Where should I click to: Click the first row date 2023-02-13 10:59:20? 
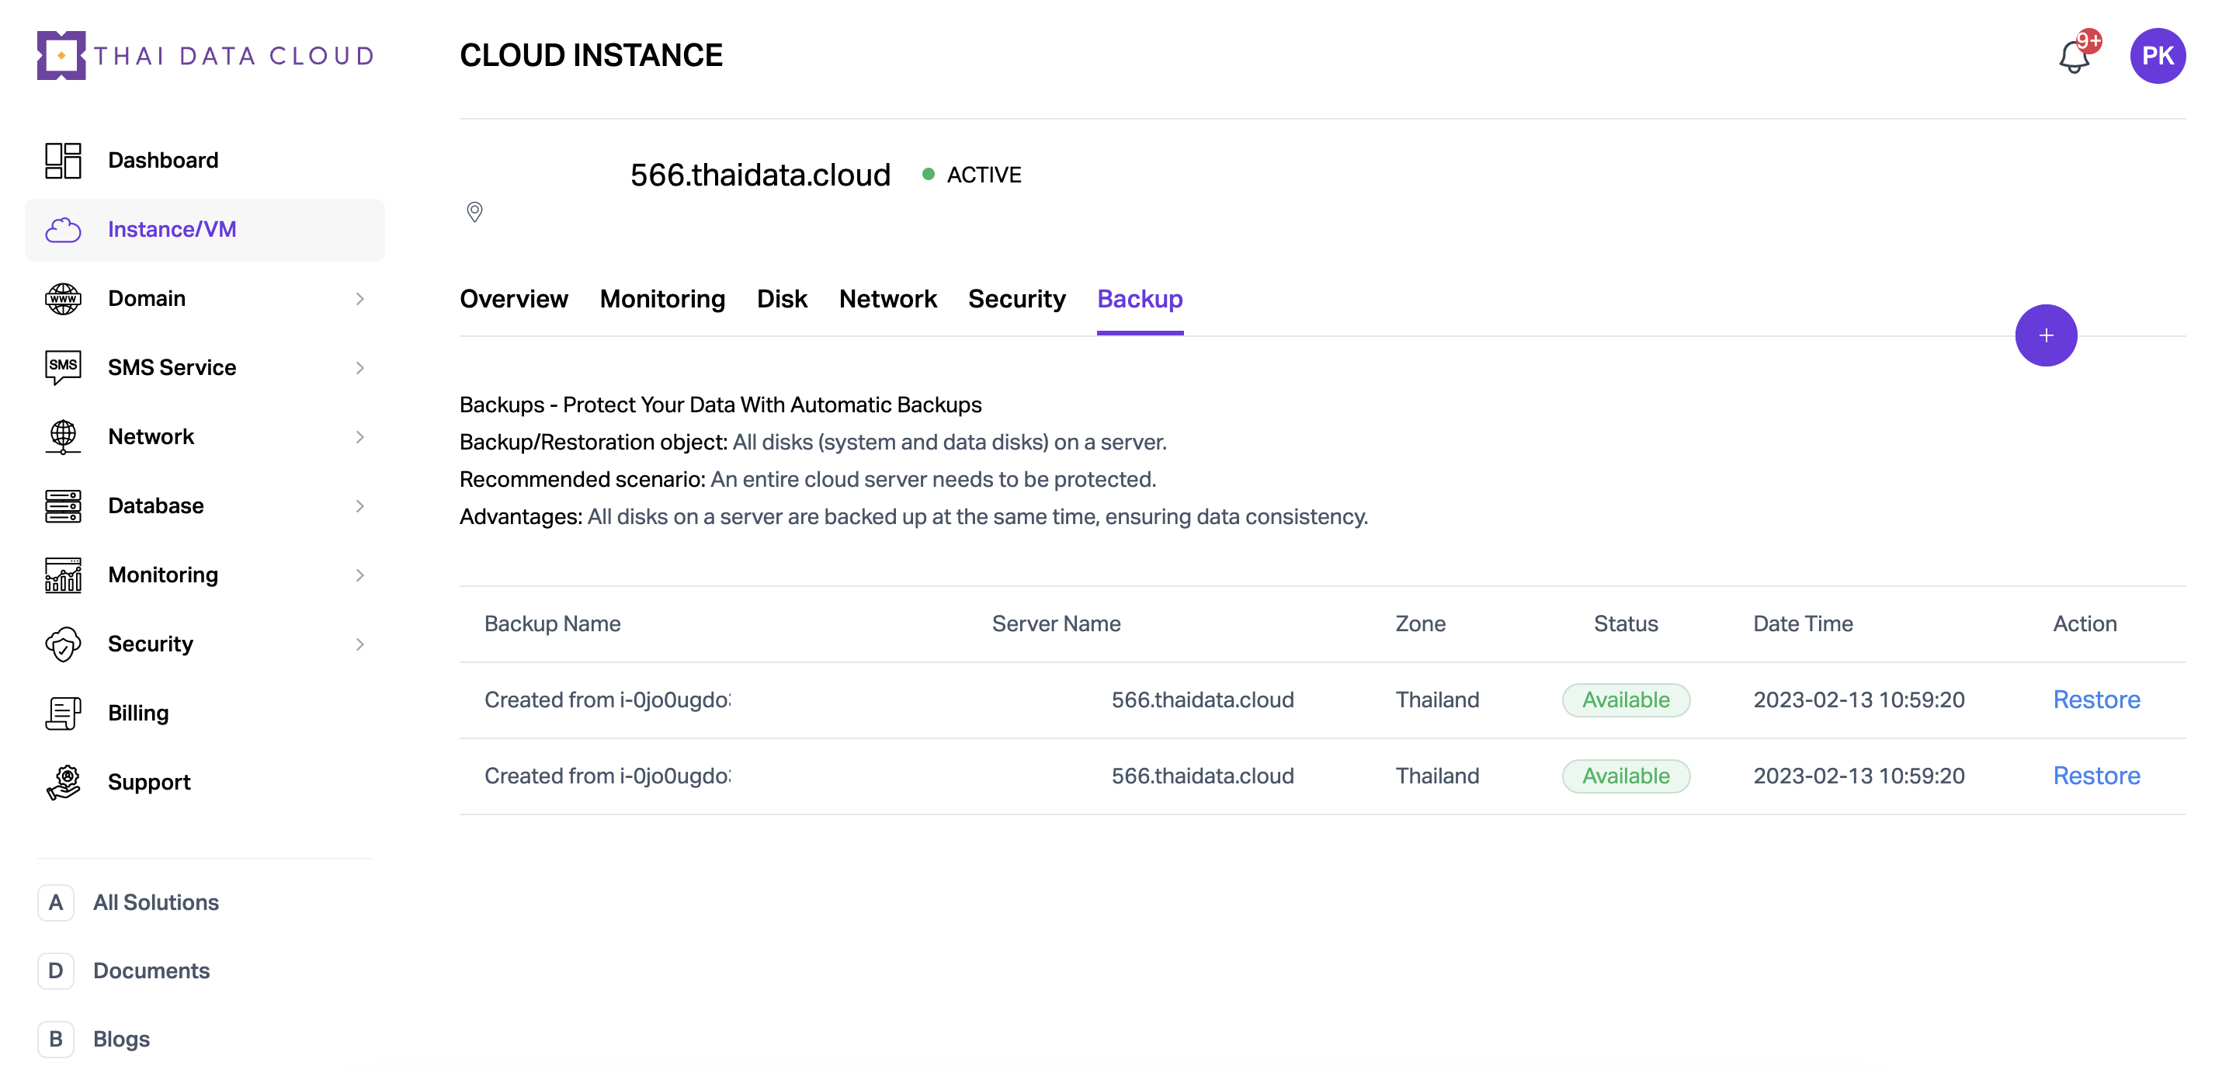point(1859,700)
